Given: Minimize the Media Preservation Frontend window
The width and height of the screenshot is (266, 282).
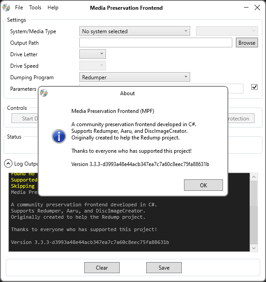Looking at the screenshot, I should [246, 8].
